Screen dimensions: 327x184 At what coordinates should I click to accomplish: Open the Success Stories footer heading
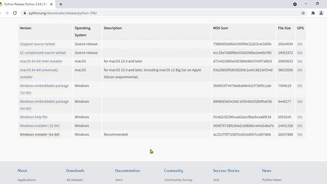coord(226,171)
